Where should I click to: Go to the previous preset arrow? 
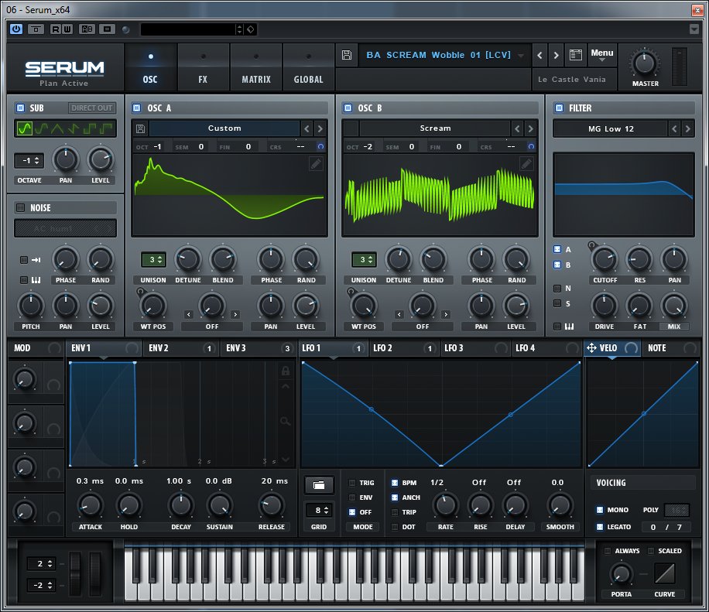[x=539, y=55]
